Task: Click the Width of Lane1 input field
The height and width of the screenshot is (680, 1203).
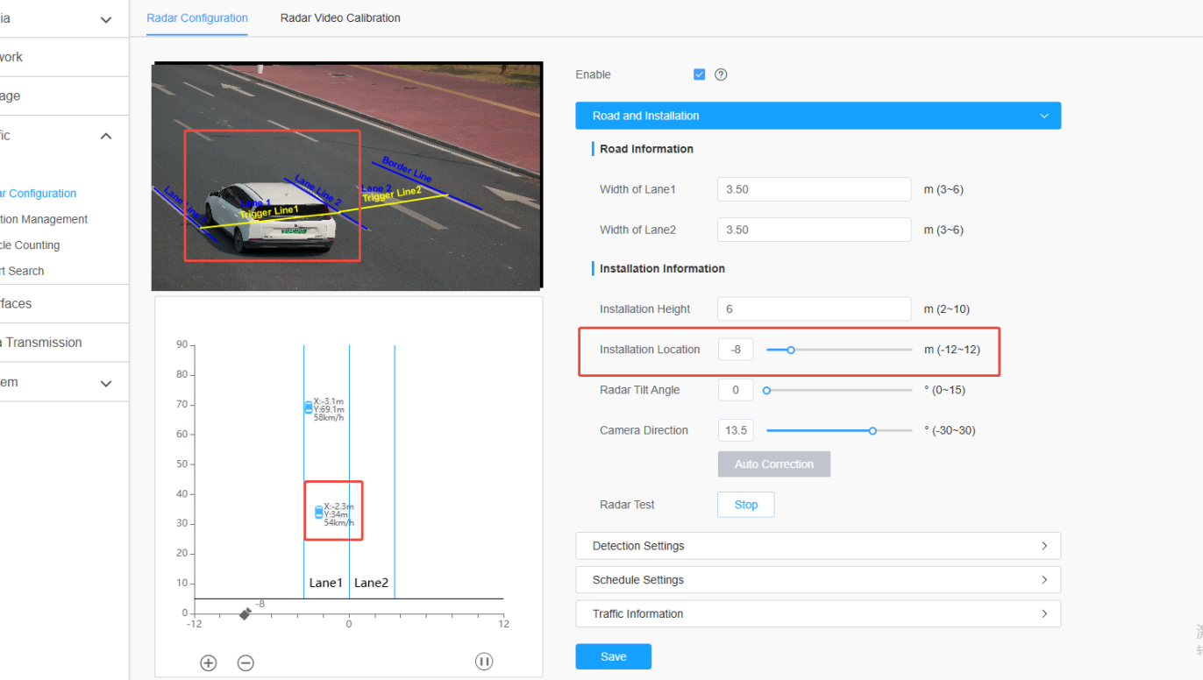Action: click(x=815, y=189)
